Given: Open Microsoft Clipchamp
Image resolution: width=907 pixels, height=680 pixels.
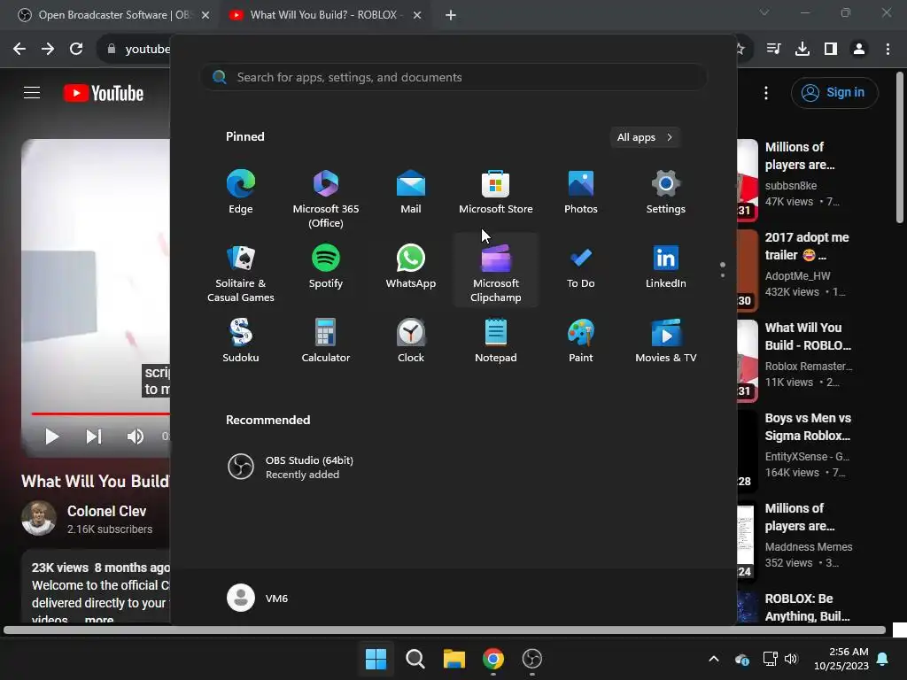Looking at the screenshot, I should (496, 271).
